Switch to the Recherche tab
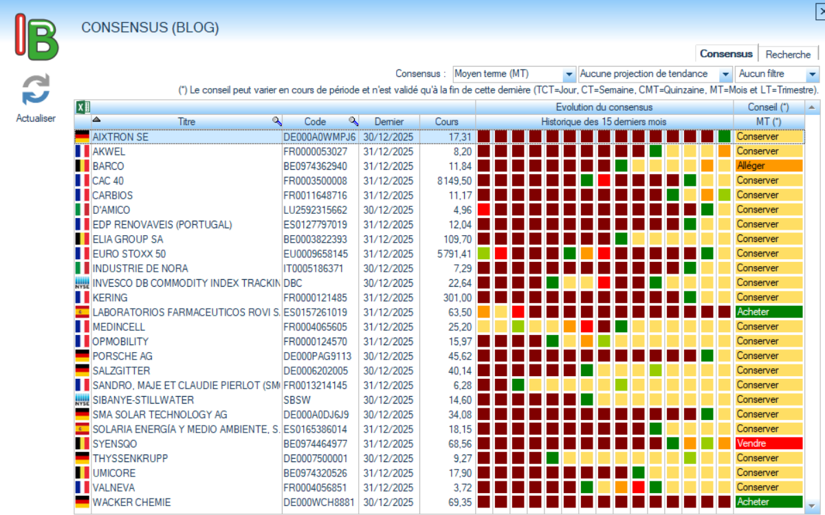The image size is (825, 515). pos(788,54)
